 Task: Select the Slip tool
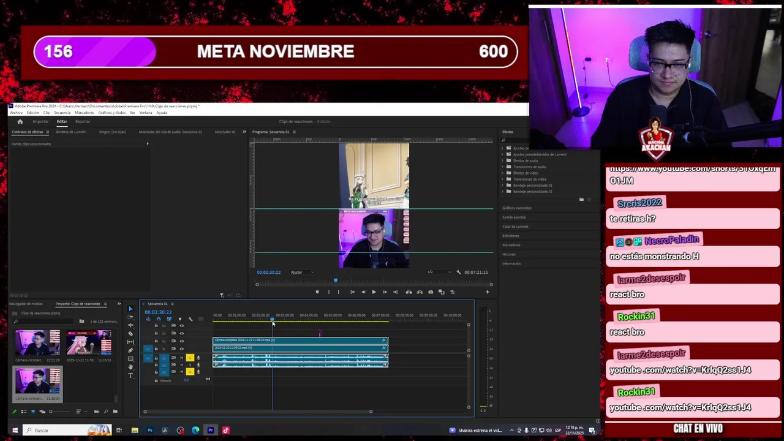point(130,342)
